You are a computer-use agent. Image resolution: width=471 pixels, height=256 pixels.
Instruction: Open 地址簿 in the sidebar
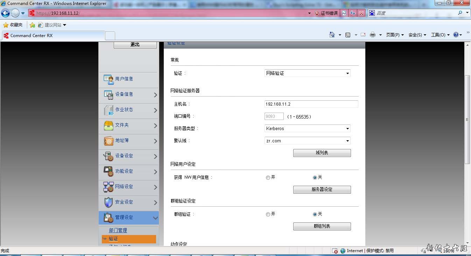click(x=128, y=141)
